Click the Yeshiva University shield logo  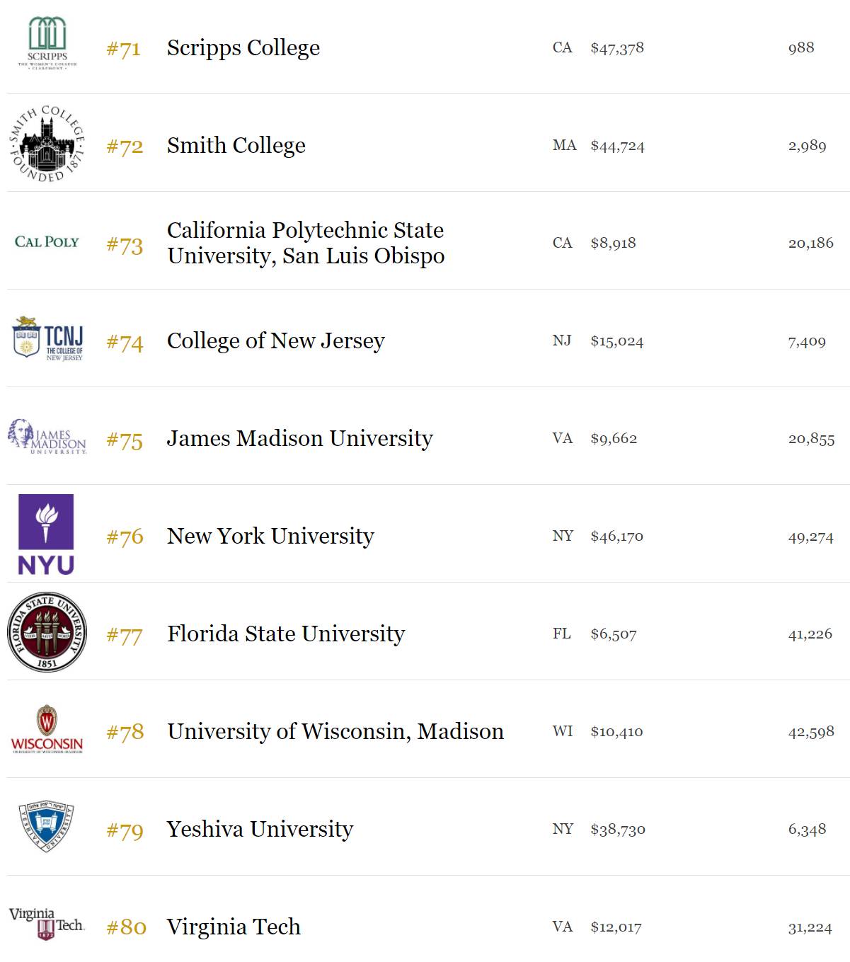[x=47, y=827]
